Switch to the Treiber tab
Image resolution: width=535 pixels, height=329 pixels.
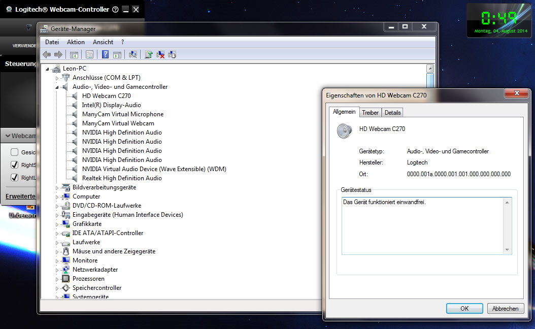click(x=370, y=113)
